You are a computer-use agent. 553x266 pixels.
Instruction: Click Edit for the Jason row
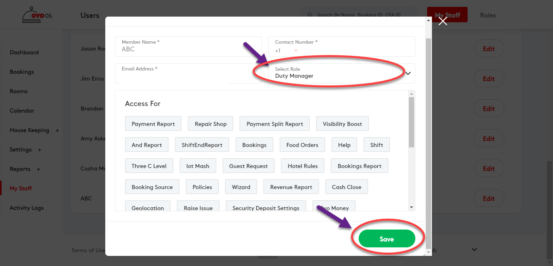coord(489,49)
